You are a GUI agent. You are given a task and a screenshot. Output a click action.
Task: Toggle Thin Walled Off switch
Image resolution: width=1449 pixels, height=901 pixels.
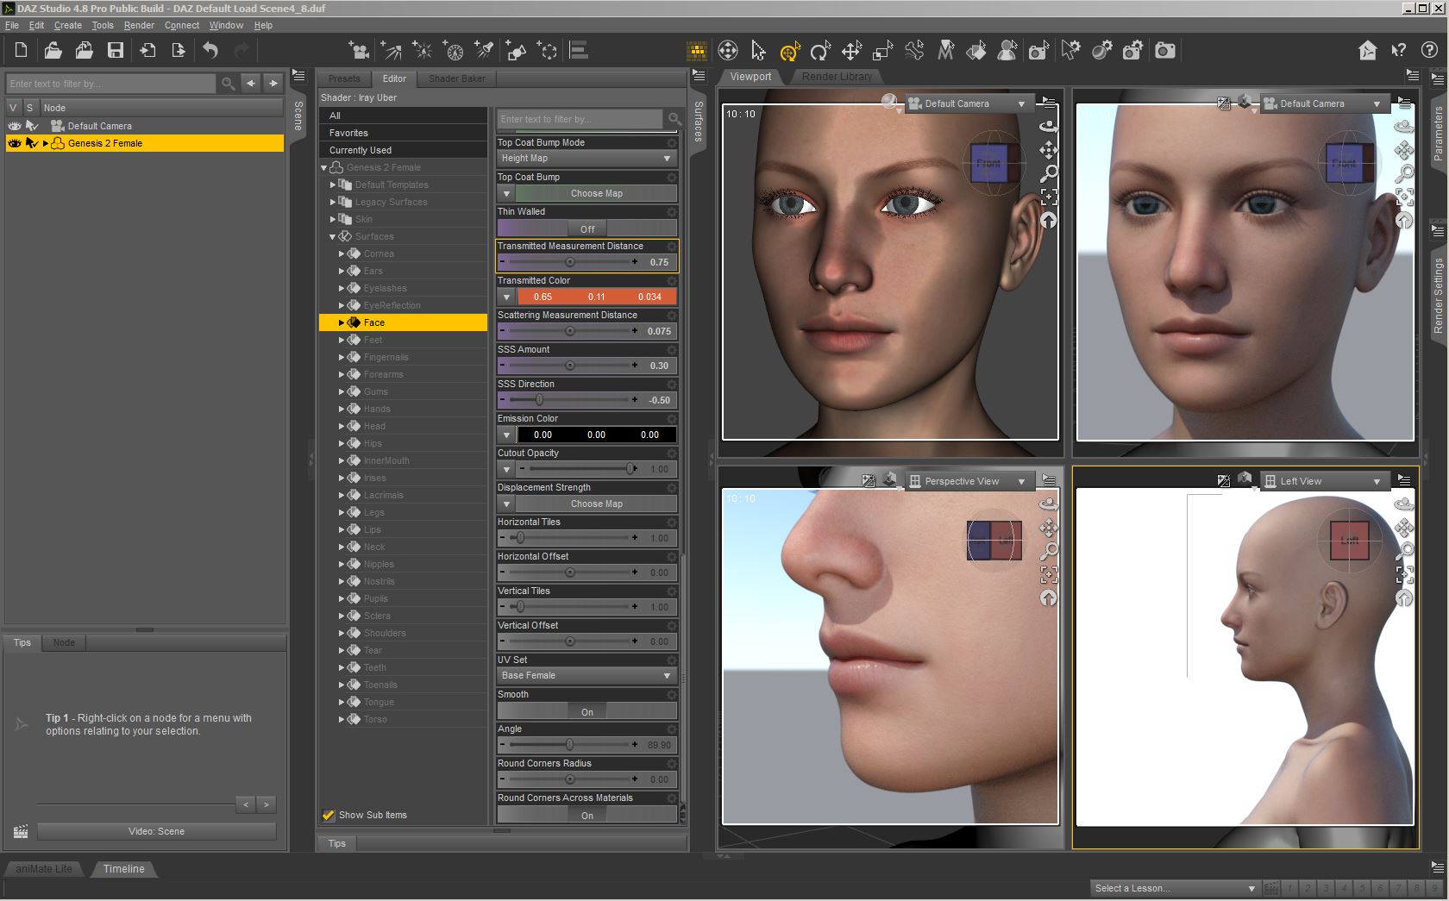(x=586, y=228)
